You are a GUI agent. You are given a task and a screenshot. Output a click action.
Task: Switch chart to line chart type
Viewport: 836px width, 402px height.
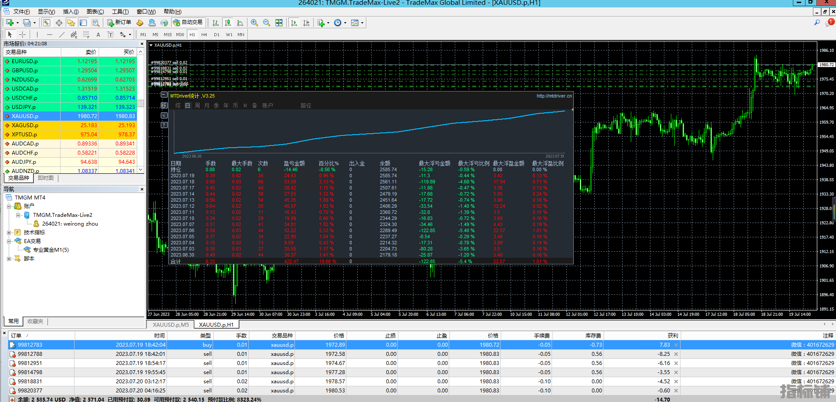(240, 23)
